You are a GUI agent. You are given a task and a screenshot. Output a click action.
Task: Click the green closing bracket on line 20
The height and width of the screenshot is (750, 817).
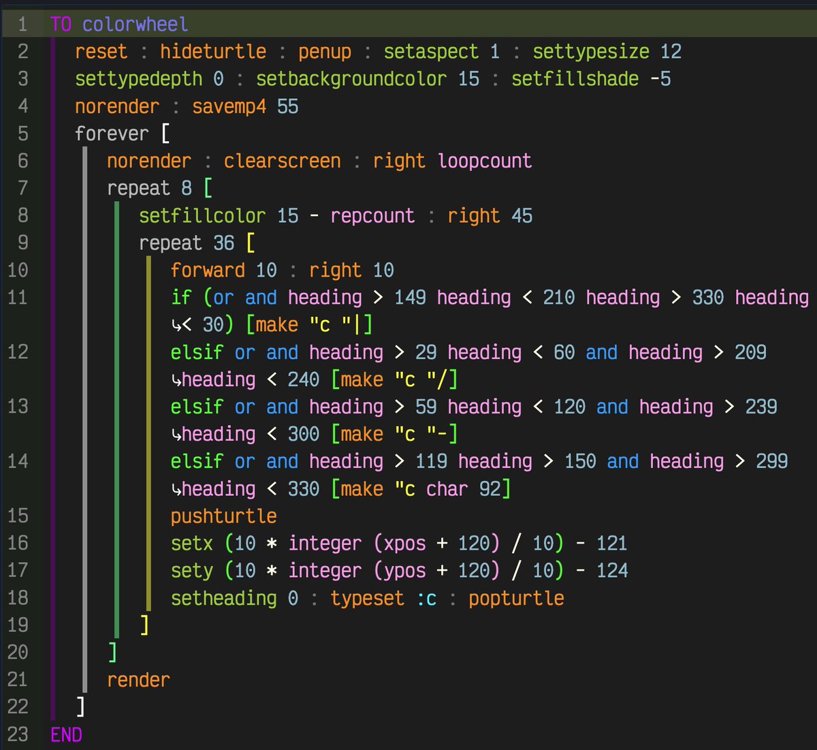112,653
